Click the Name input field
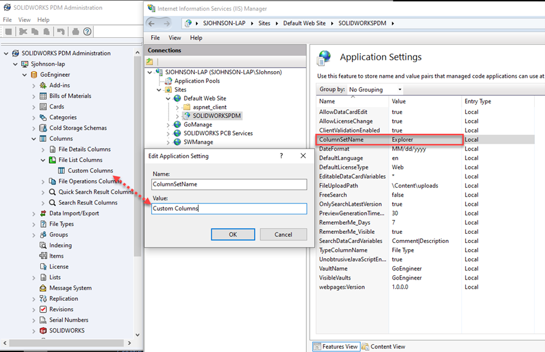 click(x=229, y=184)
